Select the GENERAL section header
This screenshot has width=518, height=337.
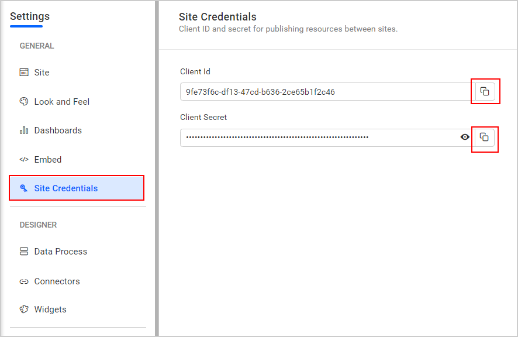point(38,46)
